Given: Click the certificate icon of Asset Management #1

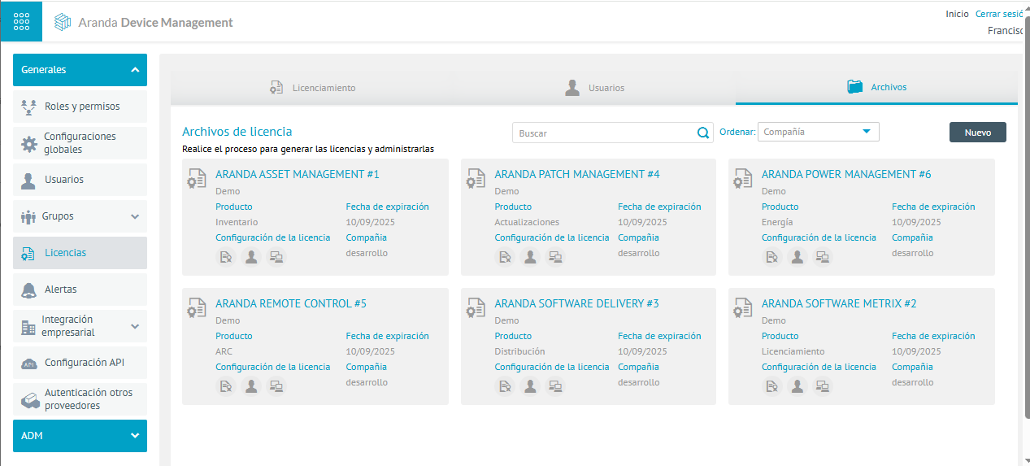Looking at the screenshot, I should 197,179.
